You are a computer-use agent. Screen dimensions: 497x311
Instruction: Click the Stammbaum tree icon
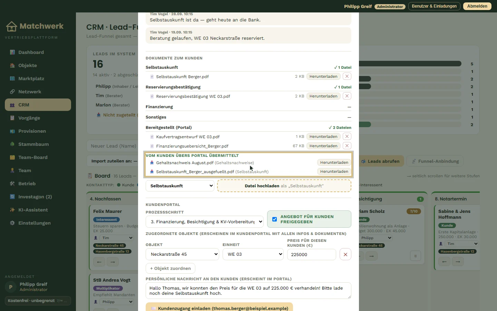point(12,144)
